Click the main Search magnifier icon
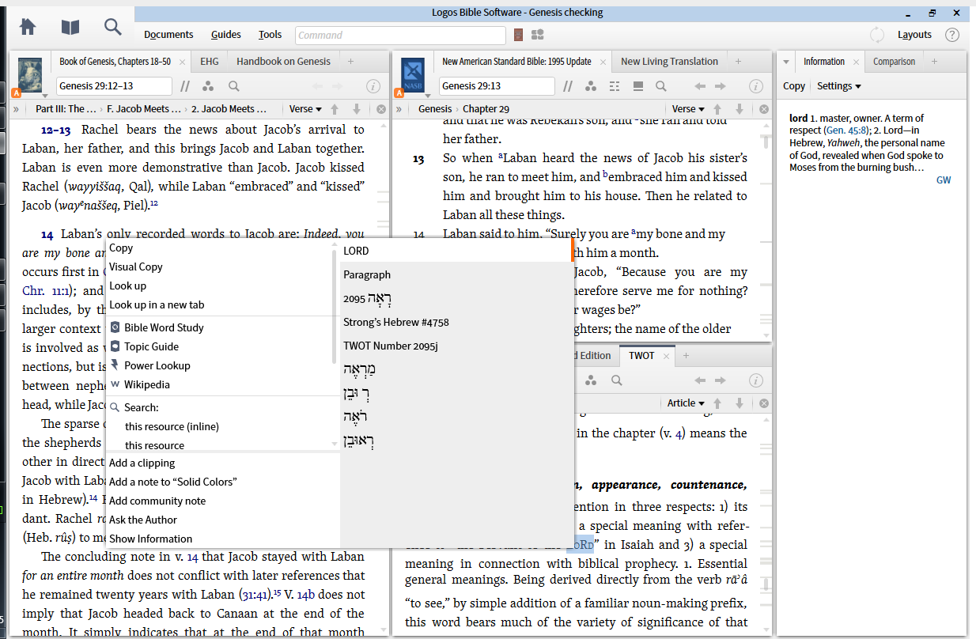This screenshot has width=976, height=639. click(113, 27)
